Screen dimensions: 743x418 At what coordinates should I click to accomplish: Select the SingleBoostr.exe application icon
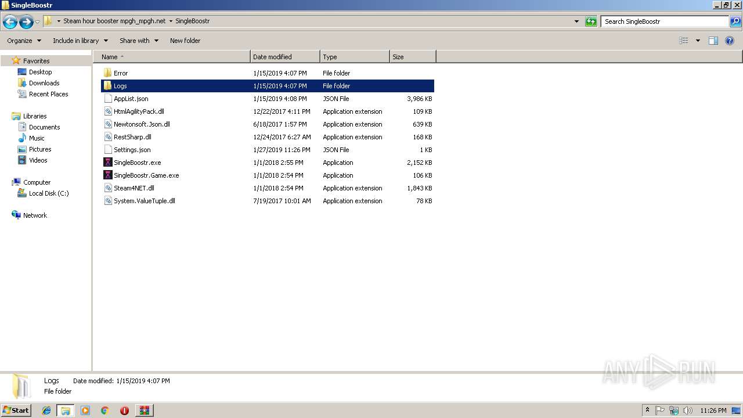tap(108, 163)
